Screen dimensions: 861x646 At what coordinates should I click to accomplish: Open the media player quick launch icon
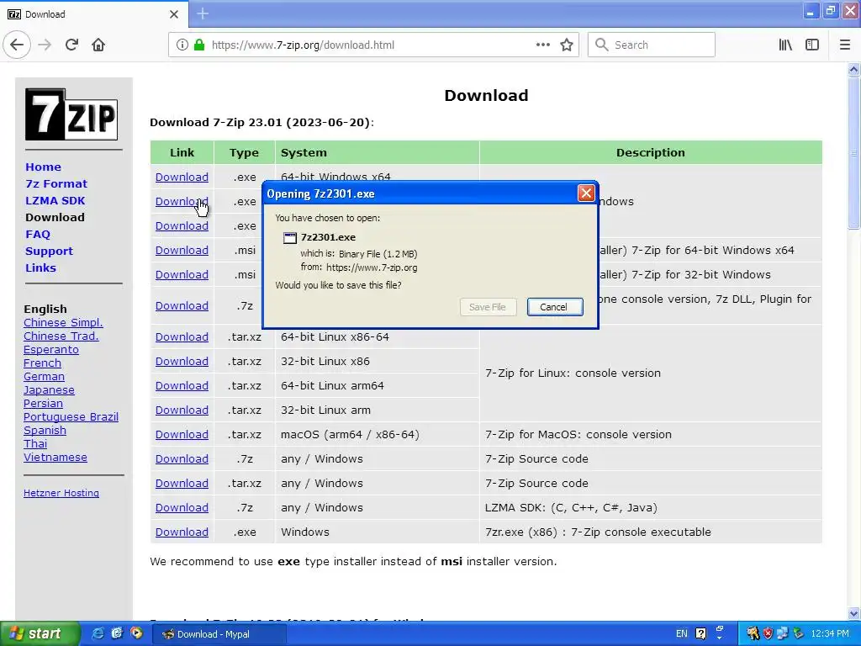tap(136, 633)
